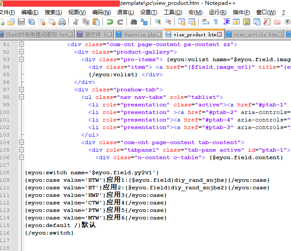Open the 窗口(W) menu
The width and height of the screenshot is (291, 251).
pyautogui.click(x=266, y=12)
